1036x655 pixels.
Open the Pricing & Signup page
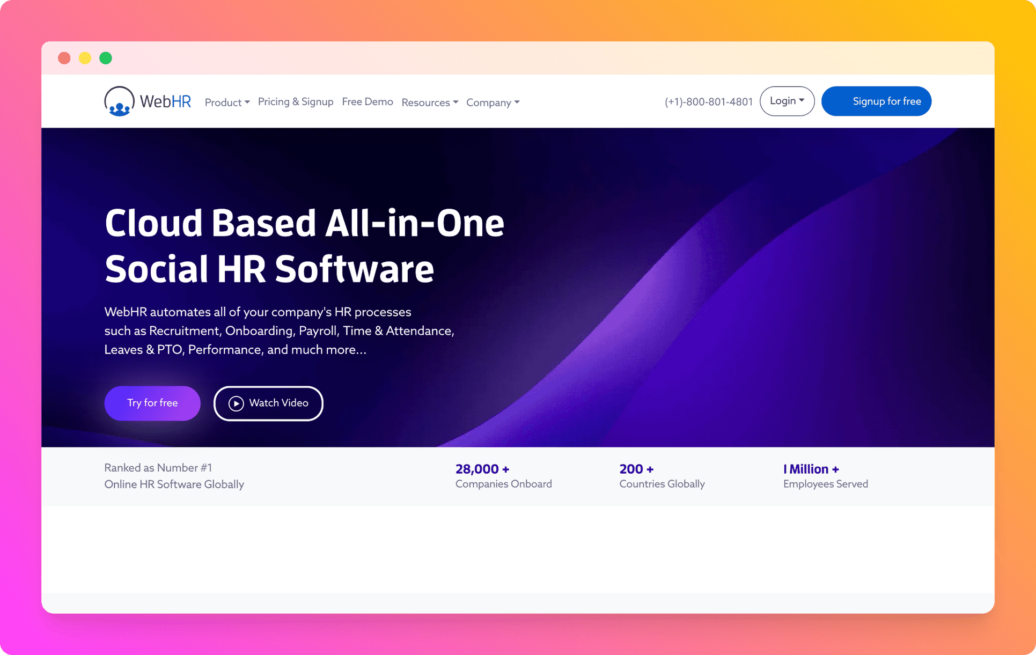[296, 101]
